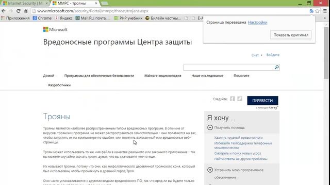Click the Войдите sign-in link
Viewport: 330px width, 185px height.
(273, 55)
